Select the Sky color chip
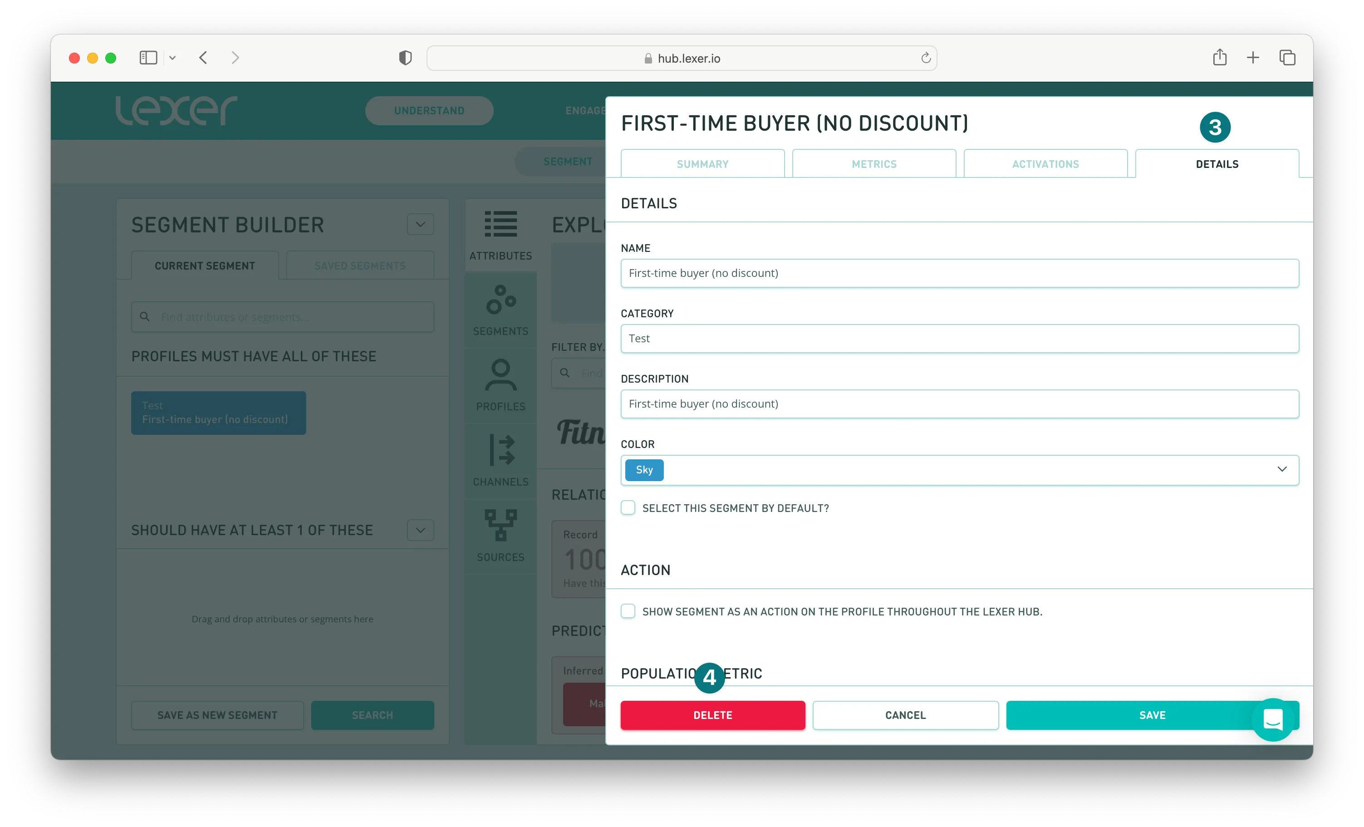Image resolution: width=1364 pixels, height=827 pixels. tap(644, 470)
